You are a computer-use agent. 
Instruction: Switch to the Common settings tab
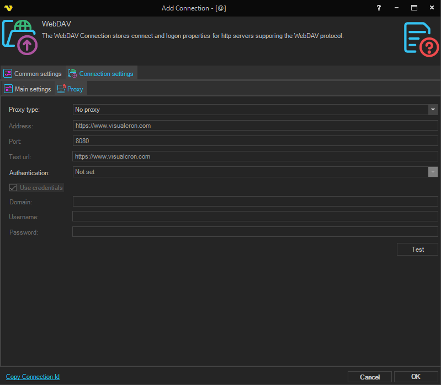tap(38, 73)
